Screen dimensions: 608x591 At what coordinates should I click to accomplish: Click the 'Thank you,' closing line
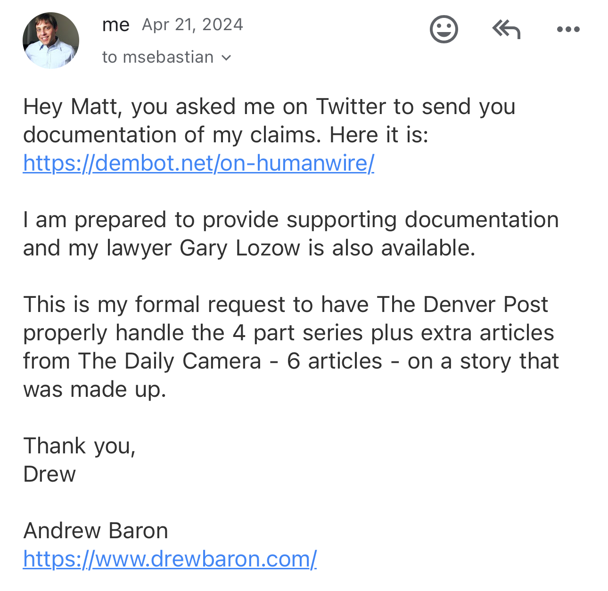(80, 446)
